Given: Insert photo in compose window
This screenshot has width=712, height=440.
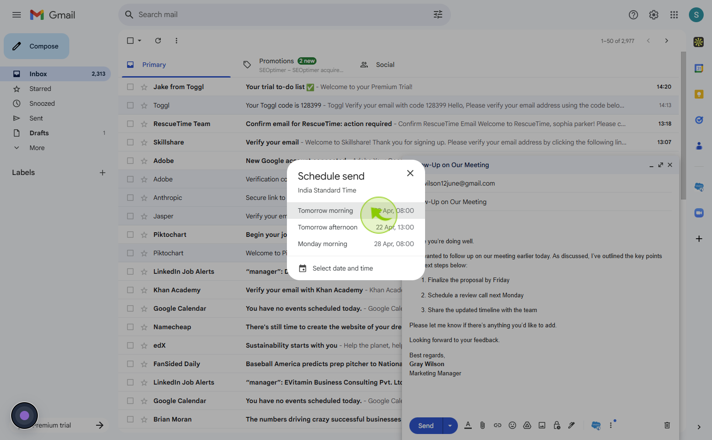Looking at the screenshot, I should click(x=542, y=425).
